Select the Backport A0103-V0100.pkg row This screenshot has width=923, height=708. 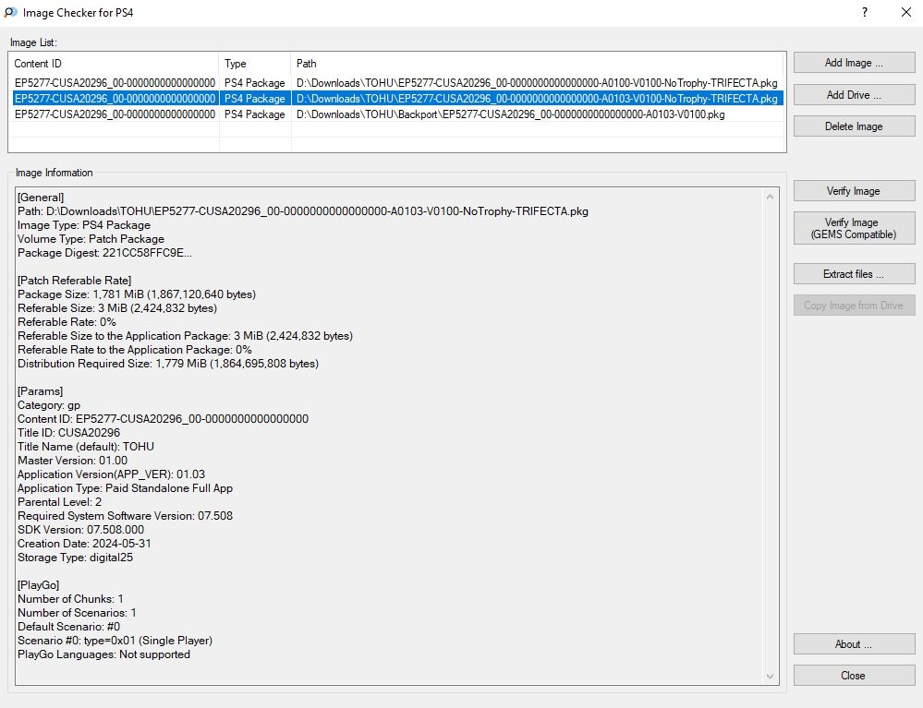(x=397, y=114)
